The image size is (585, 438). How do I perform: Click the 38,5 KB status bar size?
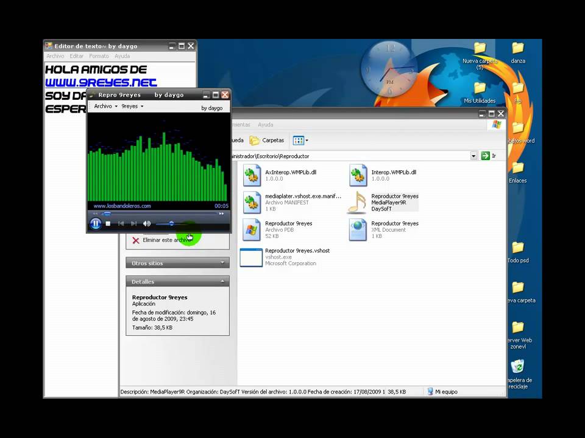coord(397,391)
